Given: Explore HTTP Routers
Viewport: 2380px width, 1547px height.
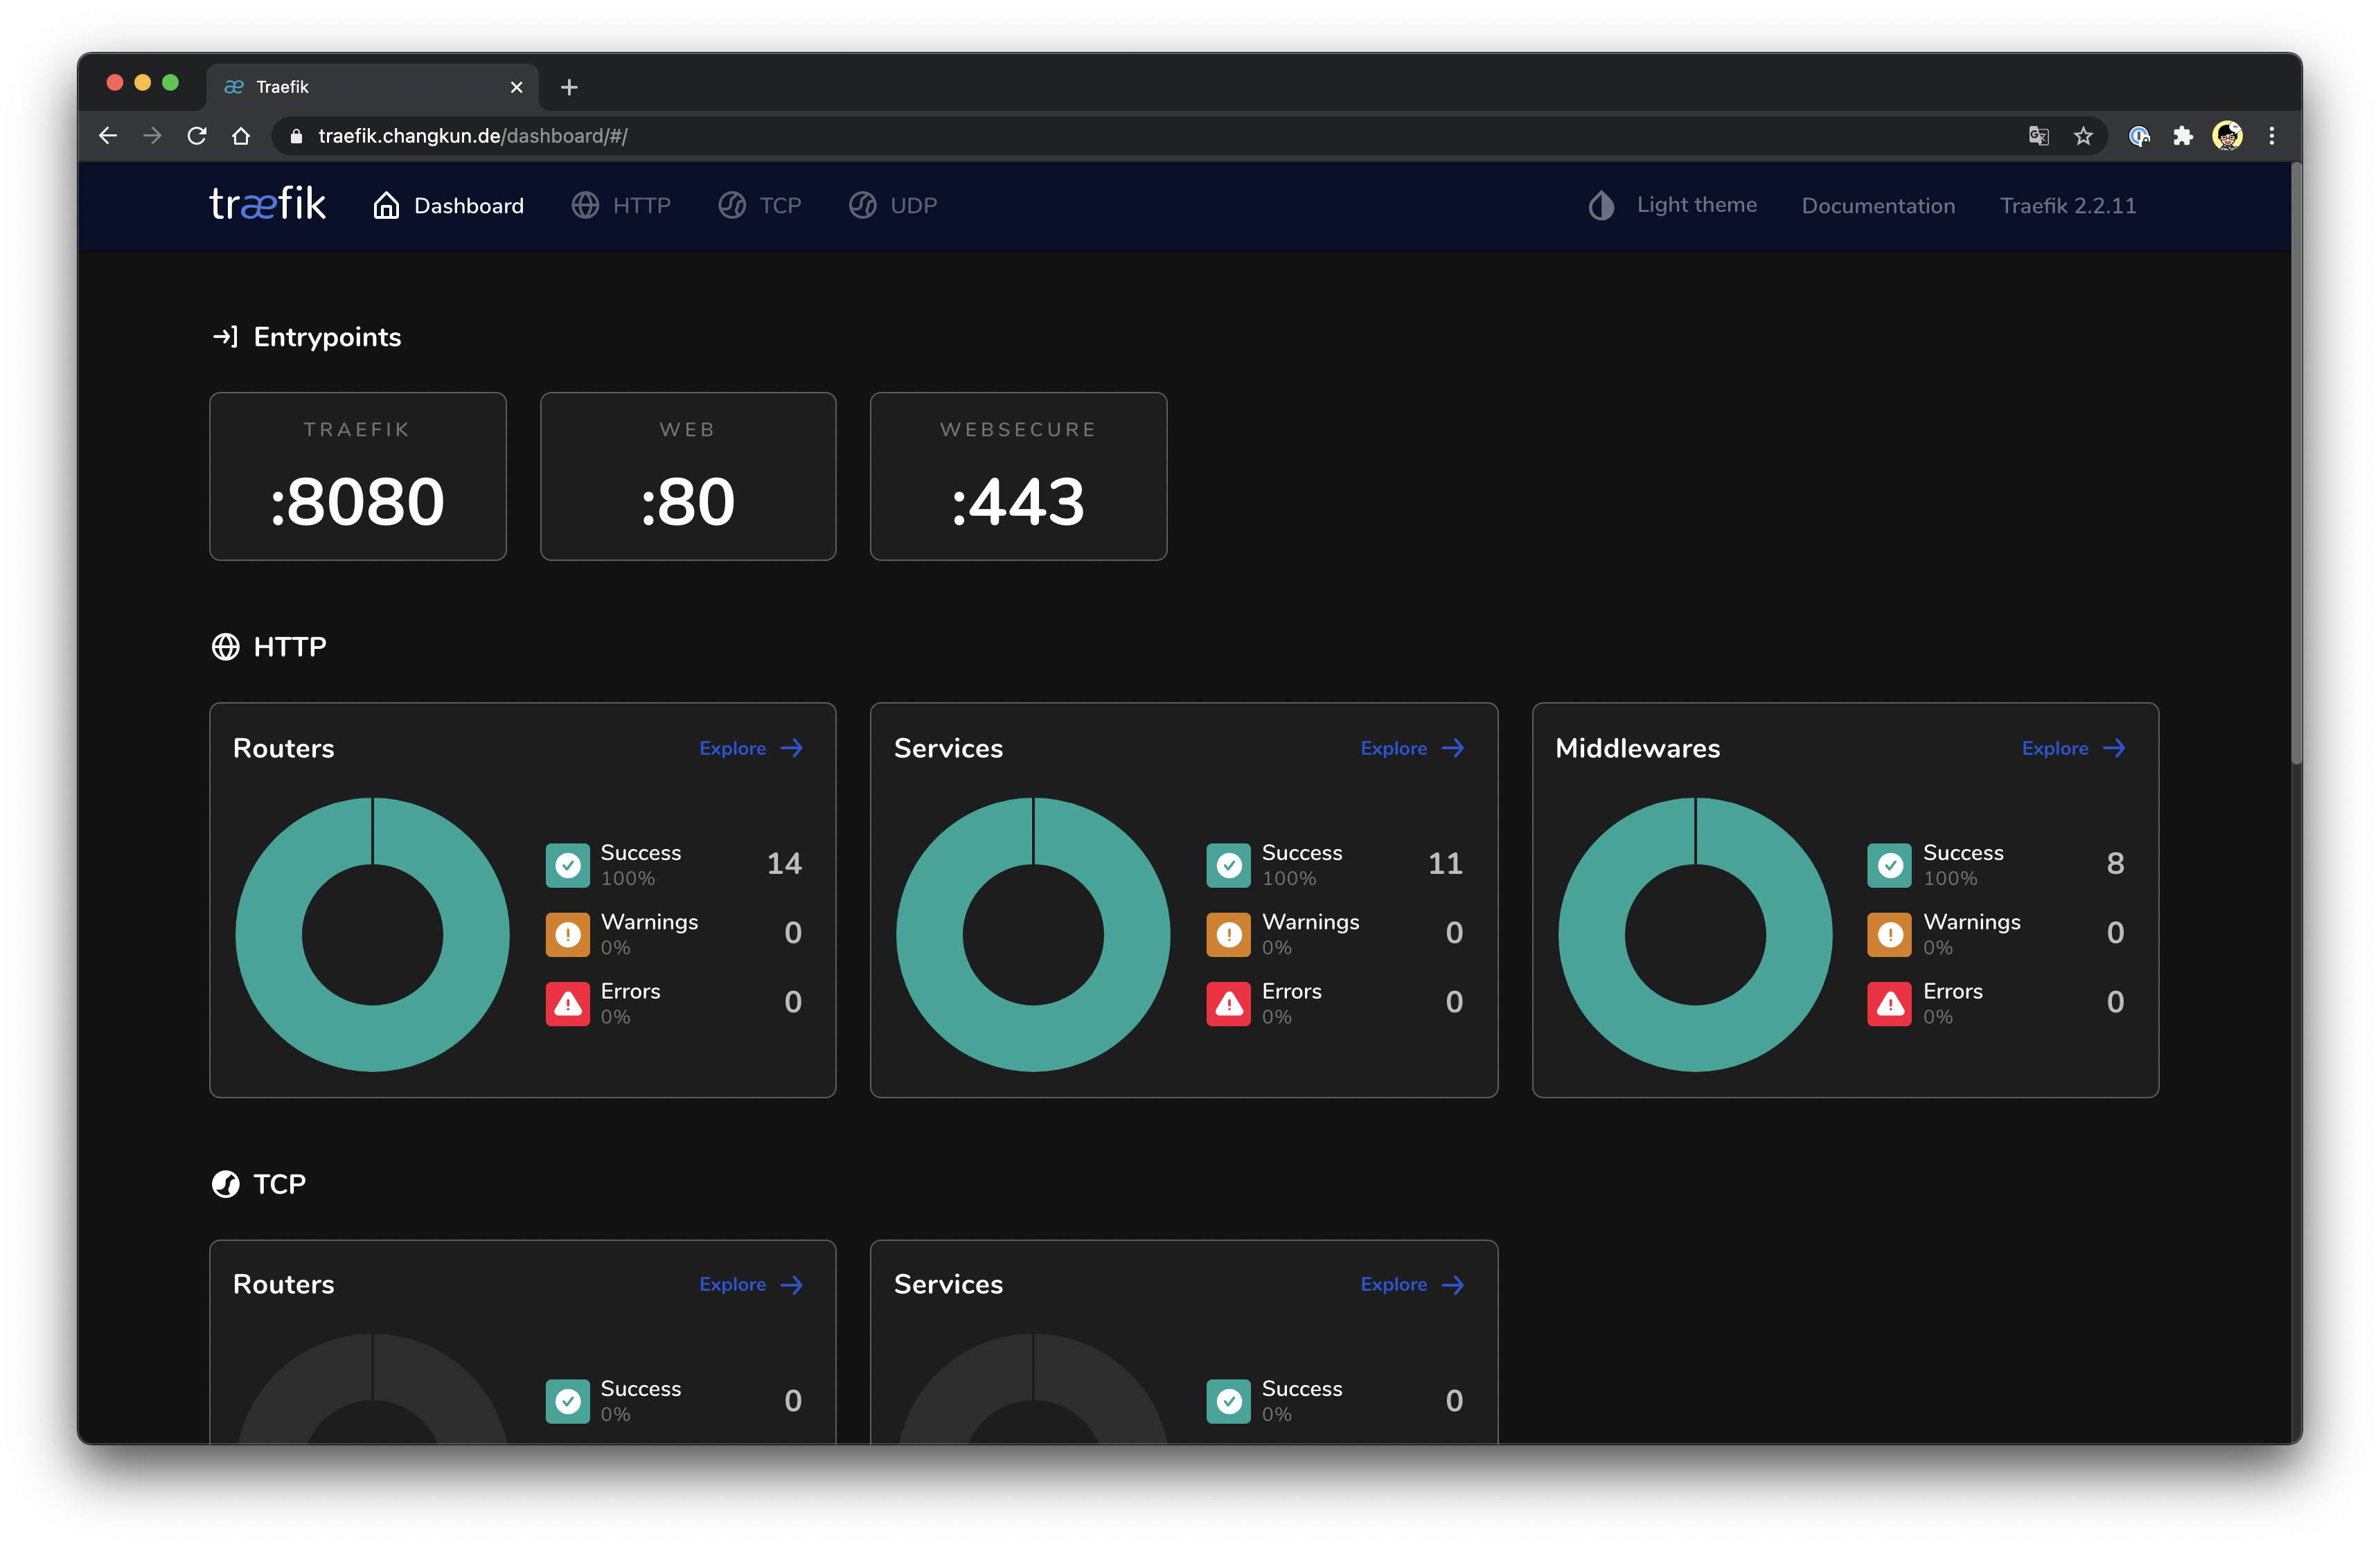Looking at the screenshot, I should click(x=750, y=748).
